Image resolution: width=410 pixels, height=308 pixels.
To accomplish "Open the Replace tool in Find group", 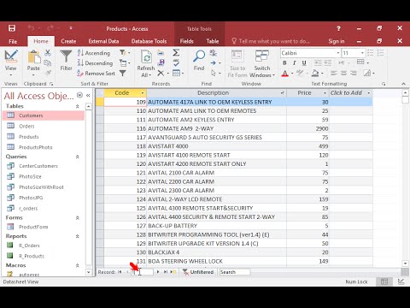I will coord(213,53).
